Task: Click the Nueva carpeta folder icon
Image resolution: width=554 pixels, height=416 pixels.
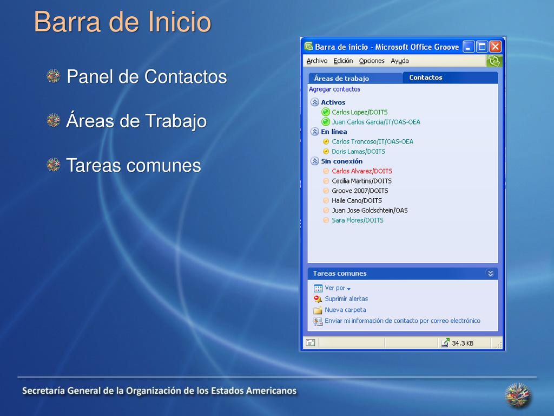Action: [x=318, y=310]
